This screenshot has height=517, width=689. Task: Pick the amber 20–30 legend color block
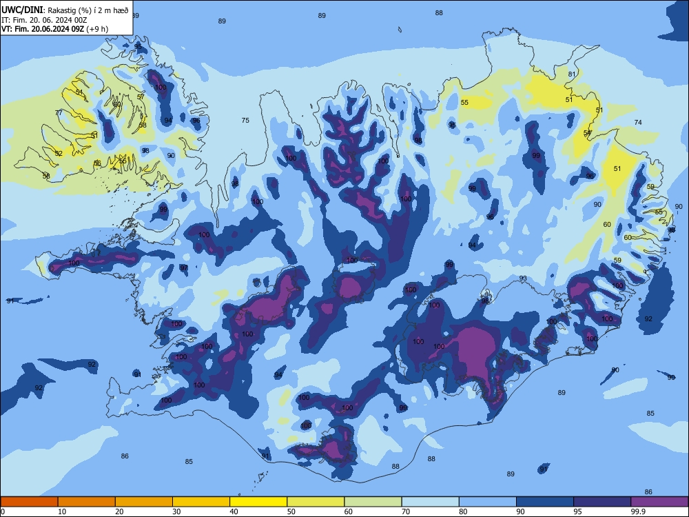[x=144, y=502]
